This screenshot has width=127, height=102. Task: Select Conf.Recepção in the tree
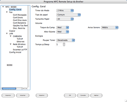pyautogui.click(x=20, y=15)
